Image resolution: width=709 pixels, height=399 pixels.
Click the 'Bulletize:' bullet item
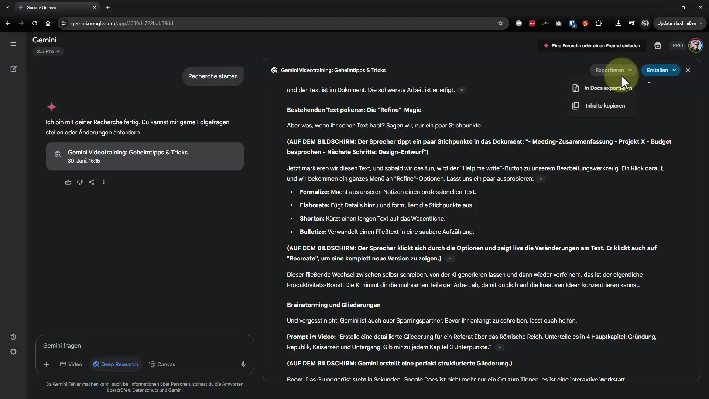coord(387,232)
